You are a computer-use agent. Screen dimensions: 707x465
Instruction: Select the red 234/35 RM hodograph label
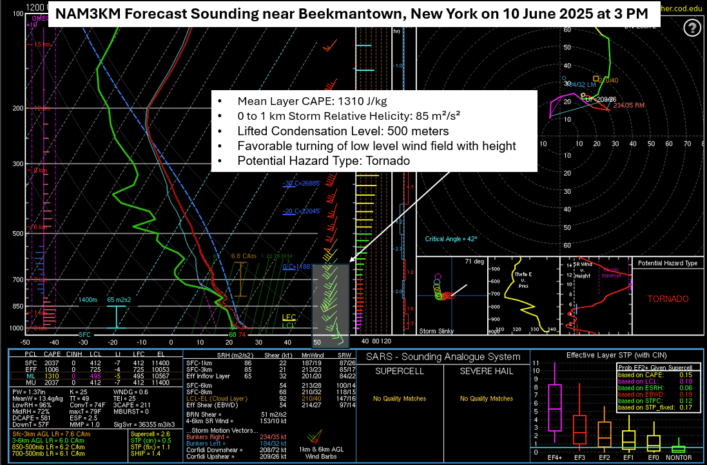[630, 106]
